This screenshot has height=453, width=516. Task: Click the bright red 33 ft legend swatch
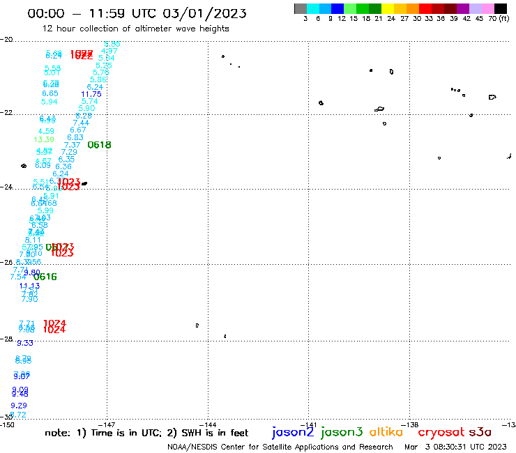click(425, 8)
